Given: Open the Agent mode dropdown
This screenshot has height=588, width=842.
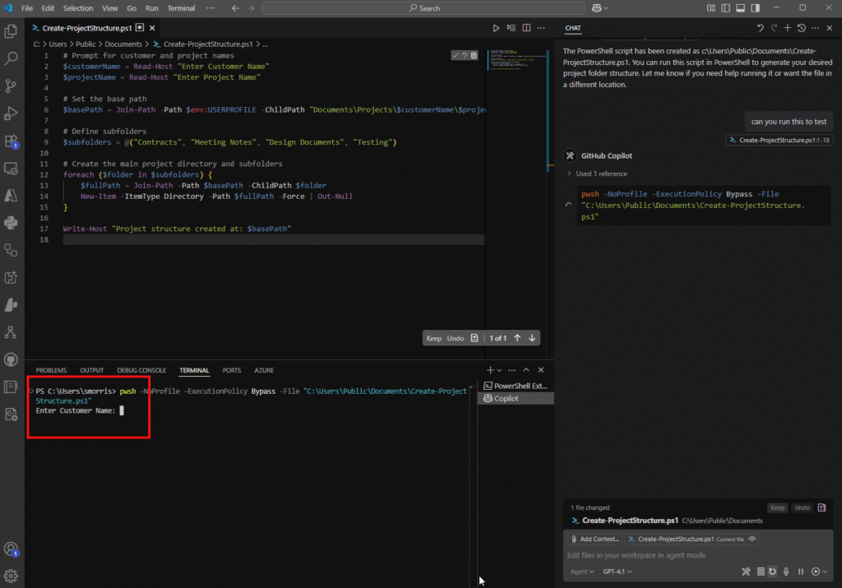Looking at the screenshot, I should pyautogui.click(x=582, y=572).
